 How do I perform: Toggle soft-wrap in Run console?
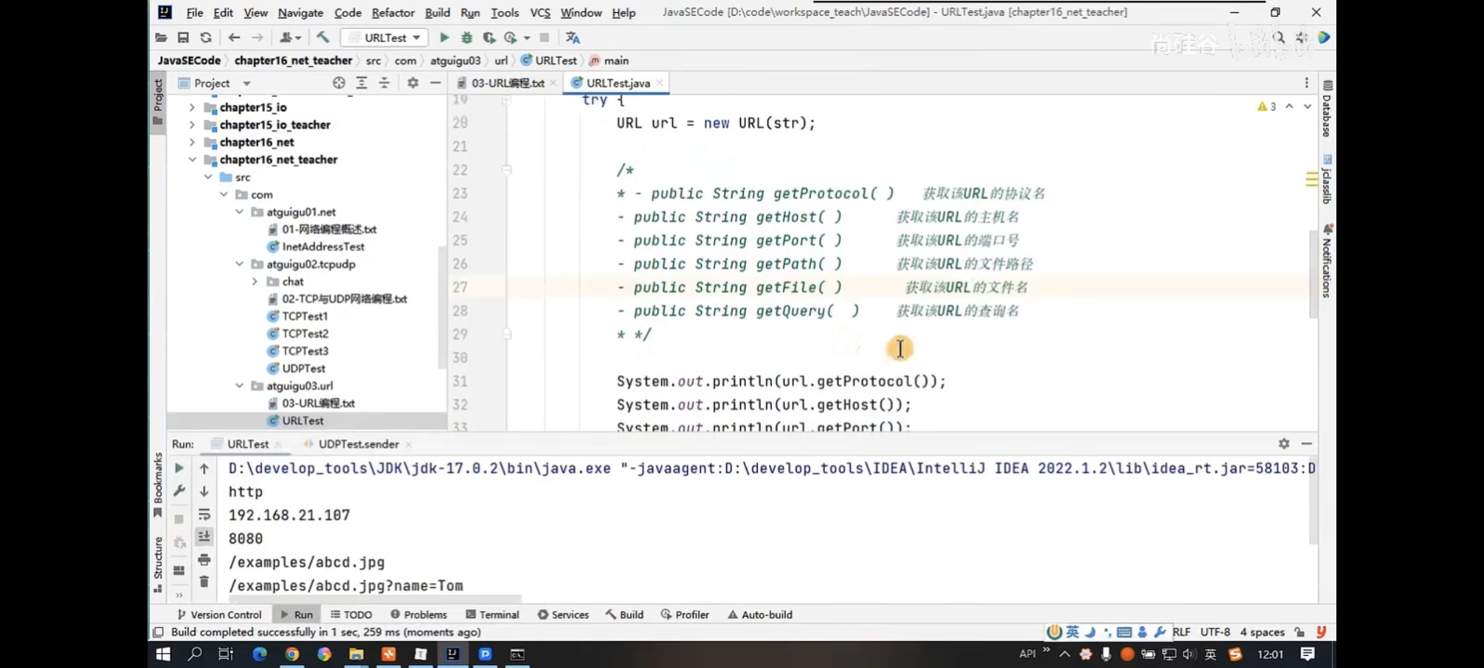(x=204, y=514)
